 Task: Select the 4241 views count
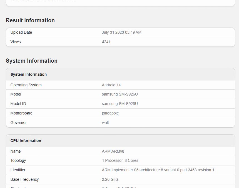click(x=106, y=42)
